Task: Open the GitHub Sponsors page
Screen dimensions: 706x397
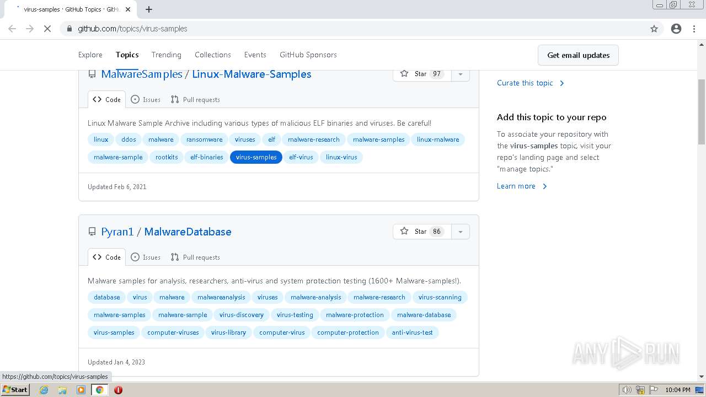Action: 308,55
